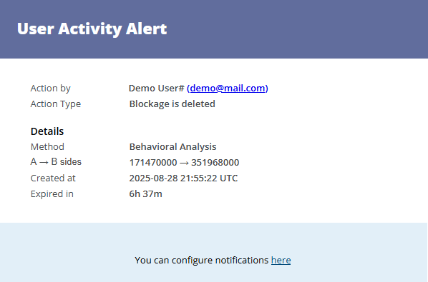This screenshot has height=282, width=428.
Task: Select the 'Blockage is deleted' action type value
Action: point(172,104)
